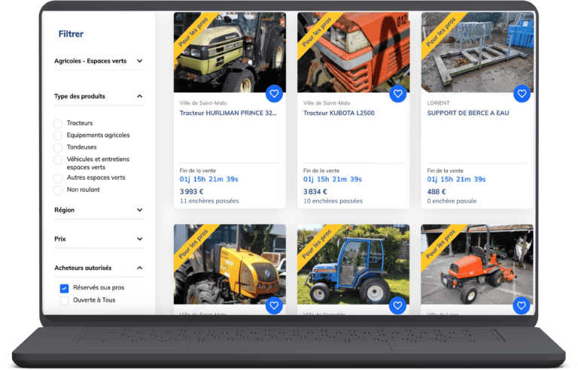Open the Tracteur HURLIMAN PRINCE listing title

click(228, 113)
